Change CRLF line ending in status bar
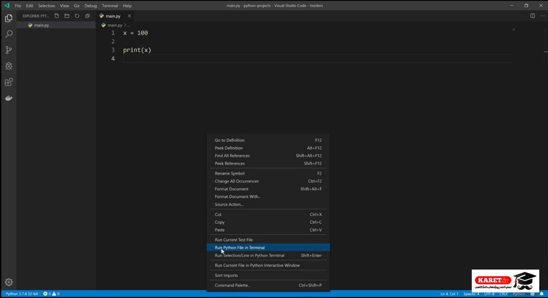Image resolution: width=548 pixels, height=298 pixels. coord(503,294)
